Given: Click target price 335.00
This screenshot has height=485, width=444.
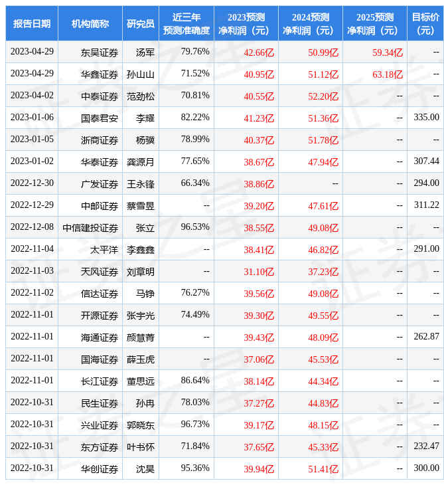Looking at the screenshot, I should (x=426, y=117).
